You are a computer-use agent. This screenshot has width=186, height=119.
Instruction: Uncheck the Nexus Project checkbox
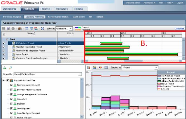coord(4,54)
